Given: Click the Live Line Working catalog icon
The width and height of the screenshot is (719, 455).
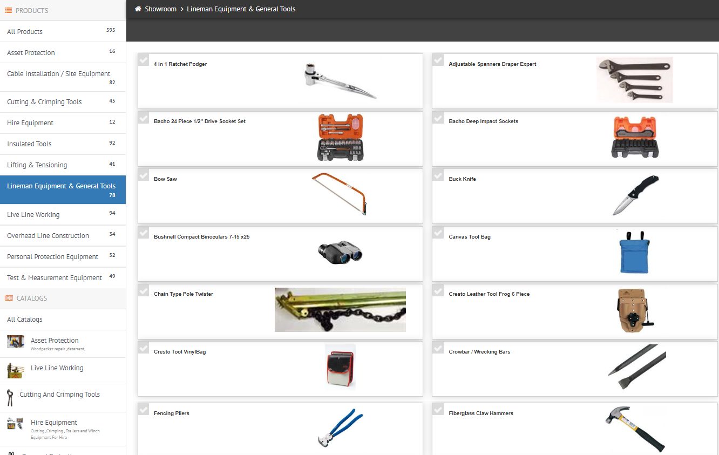Looking at the screenshot, I should click(16, 370).
